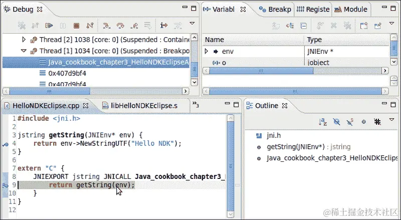Show hidden editor tabs with »3 button
The height and width of the screenshot is (220, 401).
click(195, 105)
